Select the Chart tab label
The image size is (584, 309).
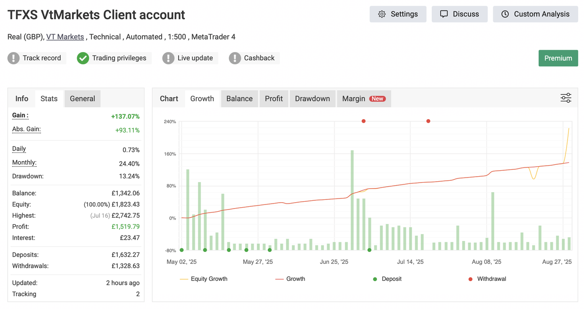tap(169, 99)
